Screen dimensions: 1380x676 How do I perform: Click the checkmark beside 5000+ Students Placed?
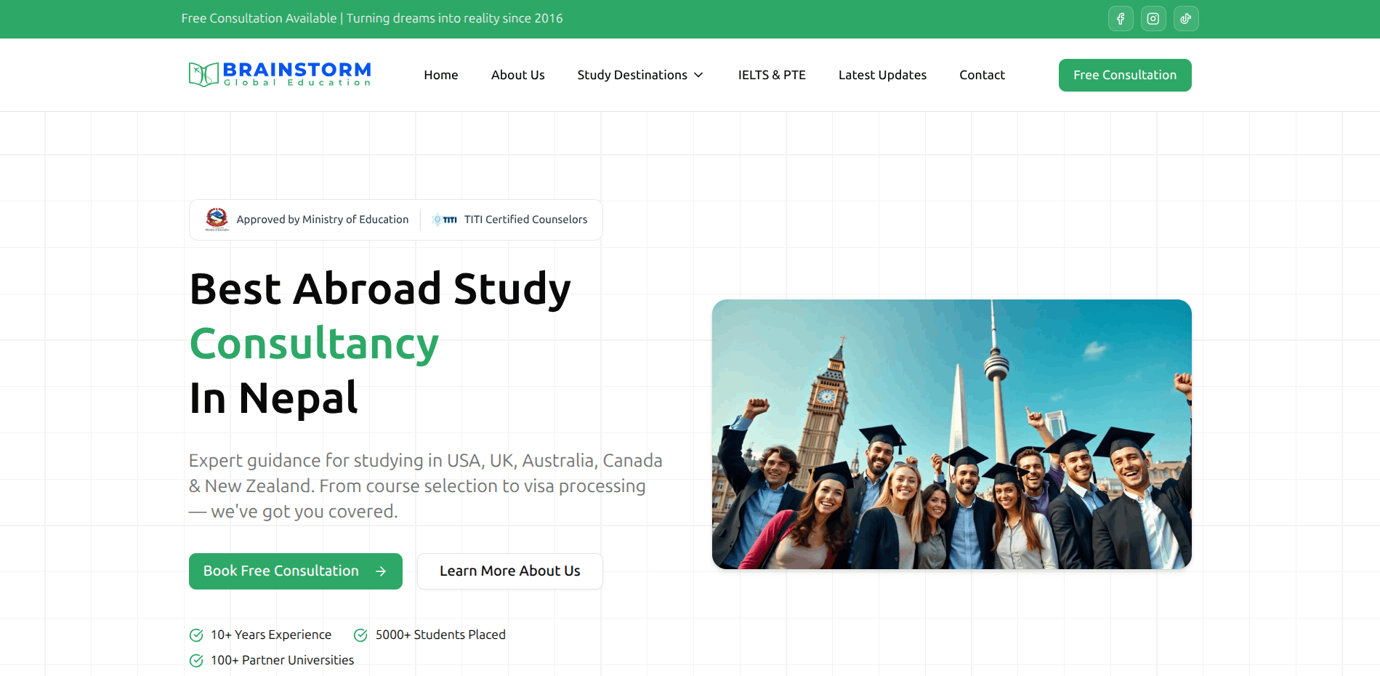point(360,635)
